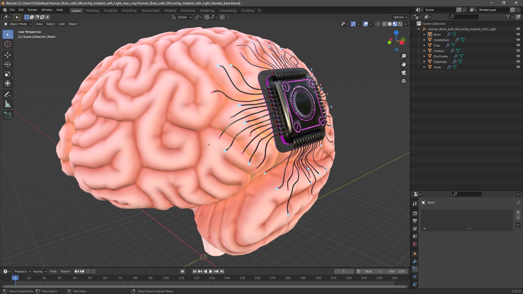
Task: Expand the Chip object in the outliner
Action: pos(424,45)
